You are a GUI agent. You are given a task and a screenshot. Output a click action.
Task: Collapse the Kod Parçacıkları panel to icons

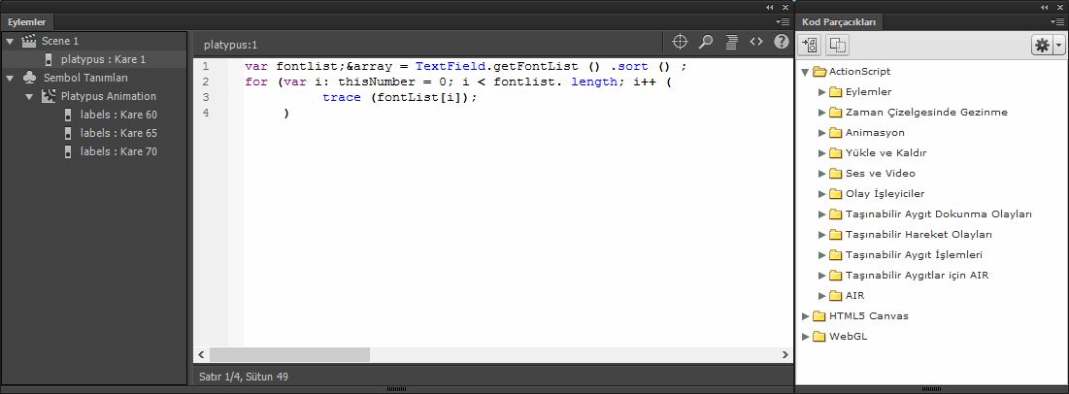pos(1045,7)
